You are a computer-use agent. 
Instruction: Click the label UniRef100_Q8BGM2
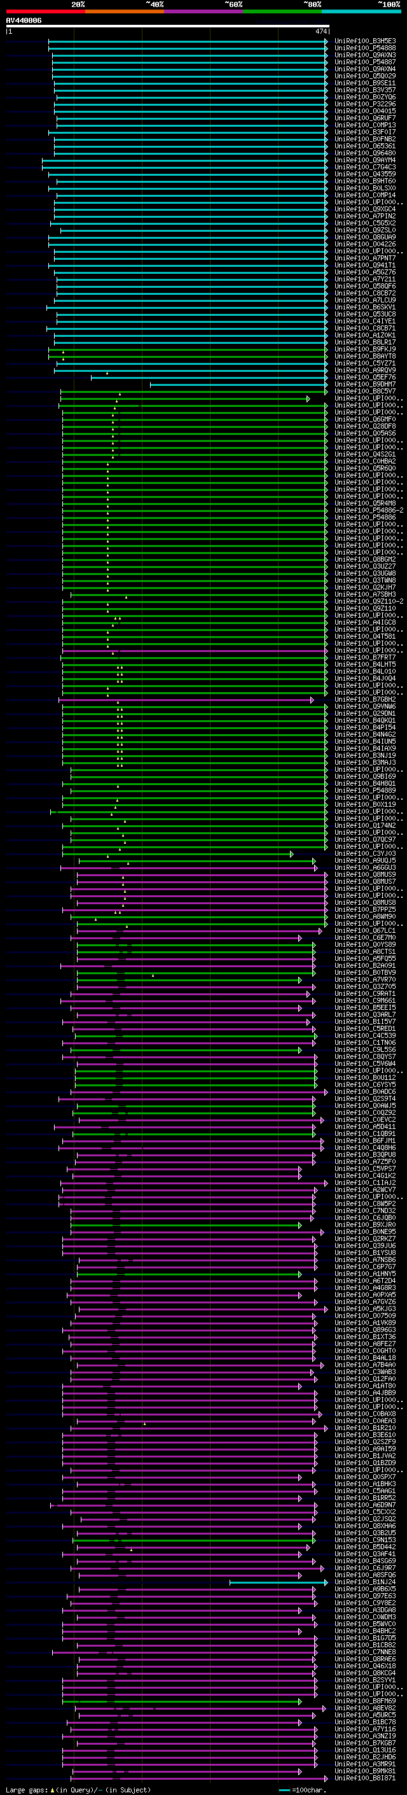click(x=365, y=559)
